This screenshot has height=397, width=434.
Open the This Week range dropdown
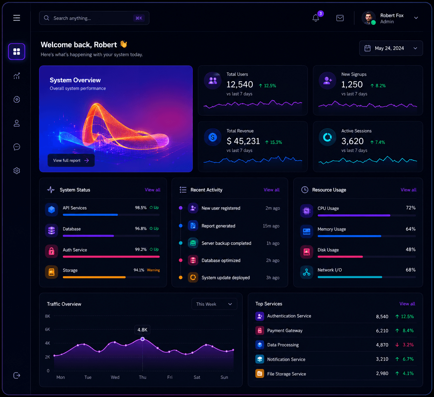[214, 304]
